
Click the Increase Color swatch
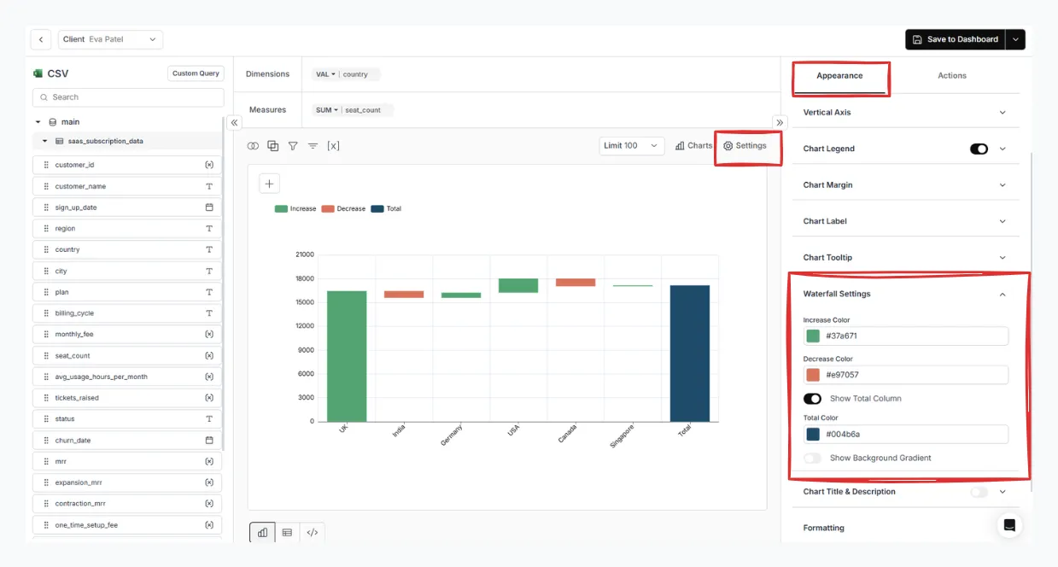pos(813,336)
